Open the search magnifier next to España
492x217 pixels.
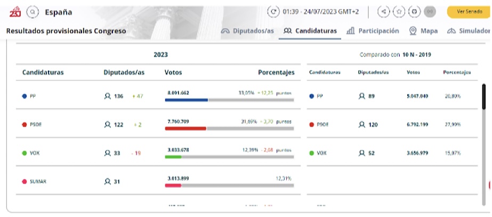tap(33, 12)
